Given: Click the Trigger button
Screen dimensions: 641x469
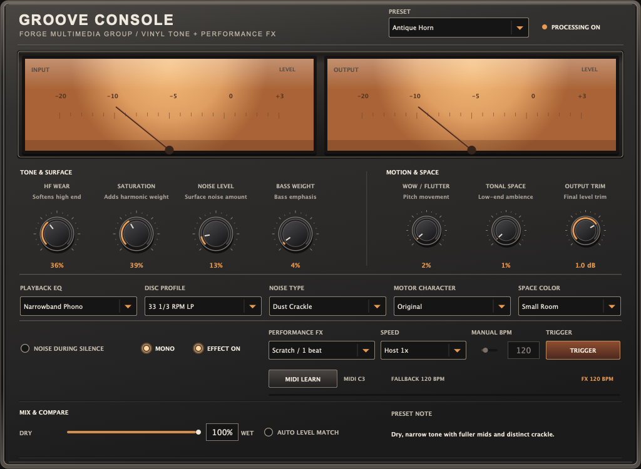Looking at the screenshot, I should tap(583, 350).
